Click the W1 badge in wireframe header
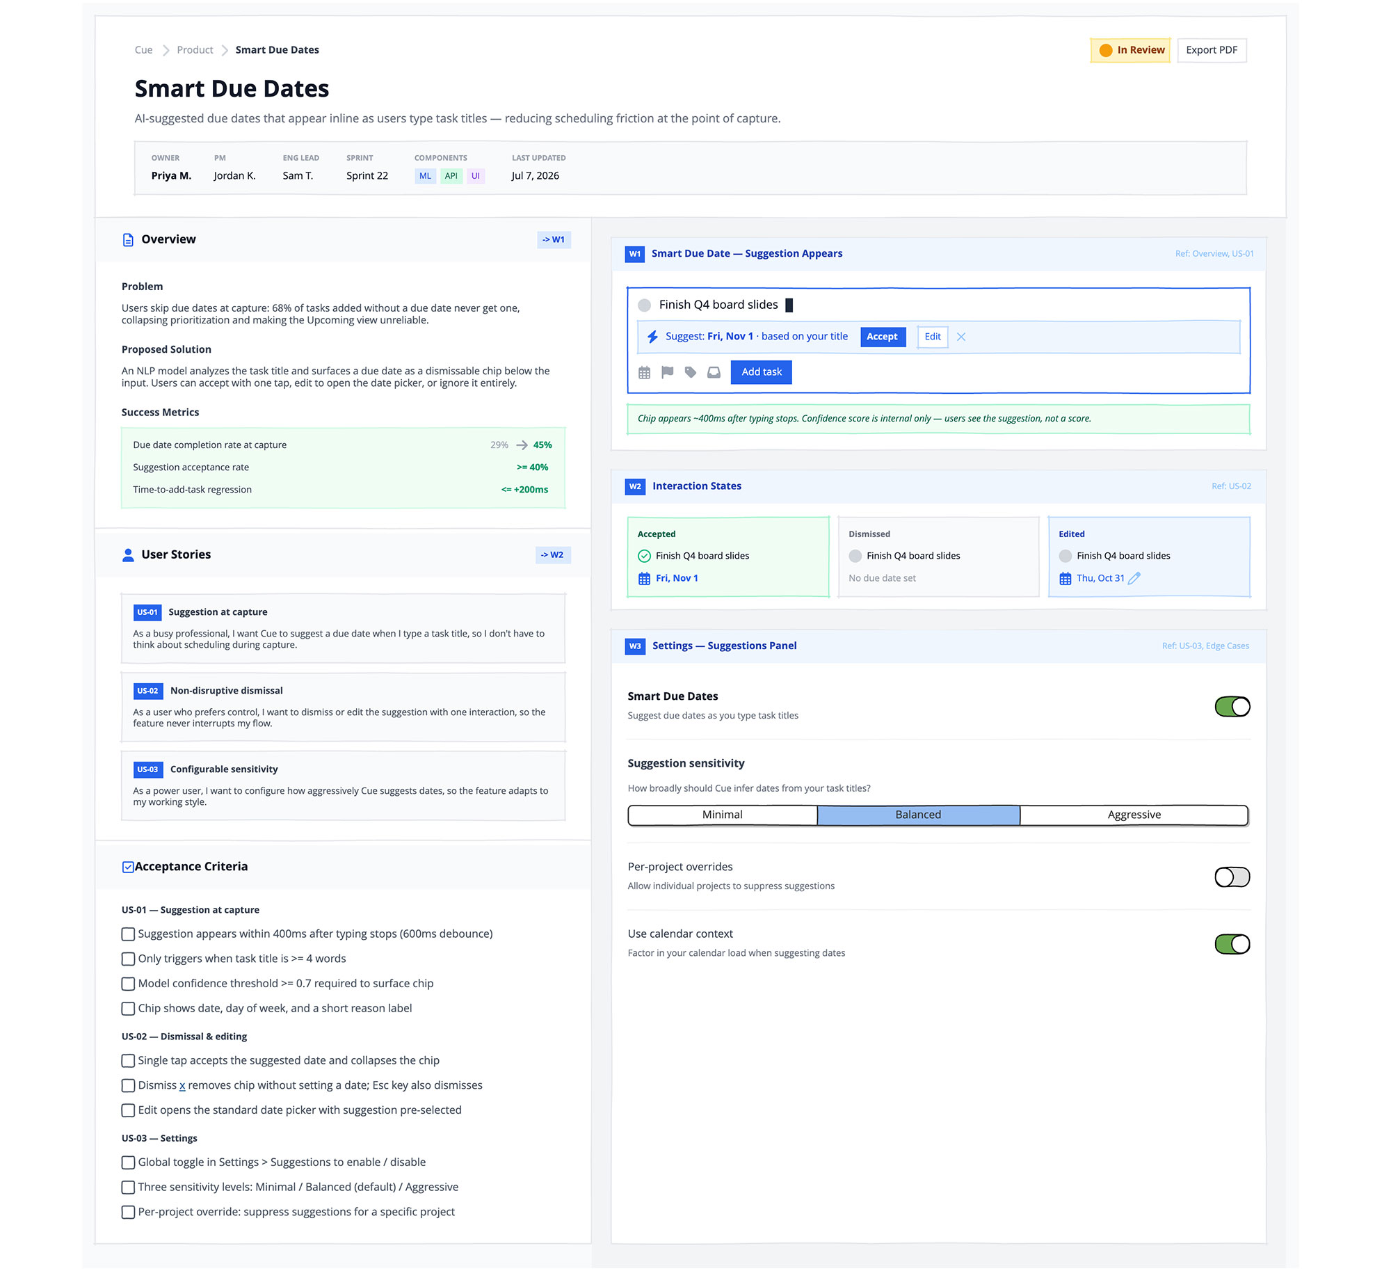 tap(635, 254)
